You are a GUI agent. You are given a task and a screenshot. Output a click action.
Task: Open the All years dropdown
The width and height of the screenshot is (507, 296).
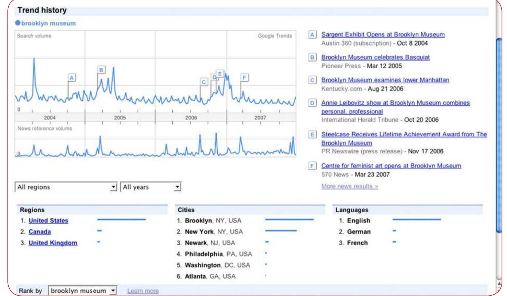click(x=151, y=187)
